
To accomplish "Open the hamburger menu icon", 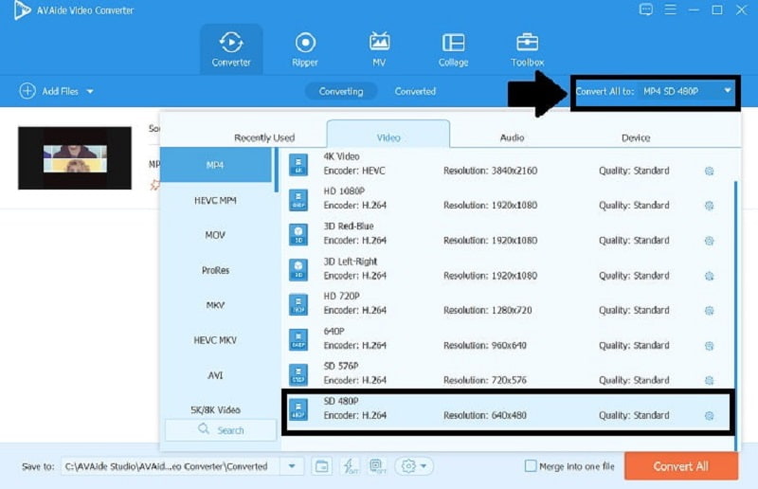I will pyautogui.click(x=670, y=9).
